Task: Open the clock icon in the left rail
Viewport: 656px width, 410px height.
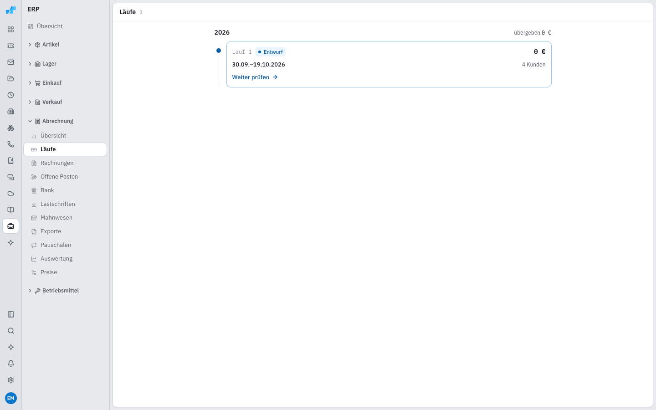Action: pyautogui.click(x=11, y=95)
